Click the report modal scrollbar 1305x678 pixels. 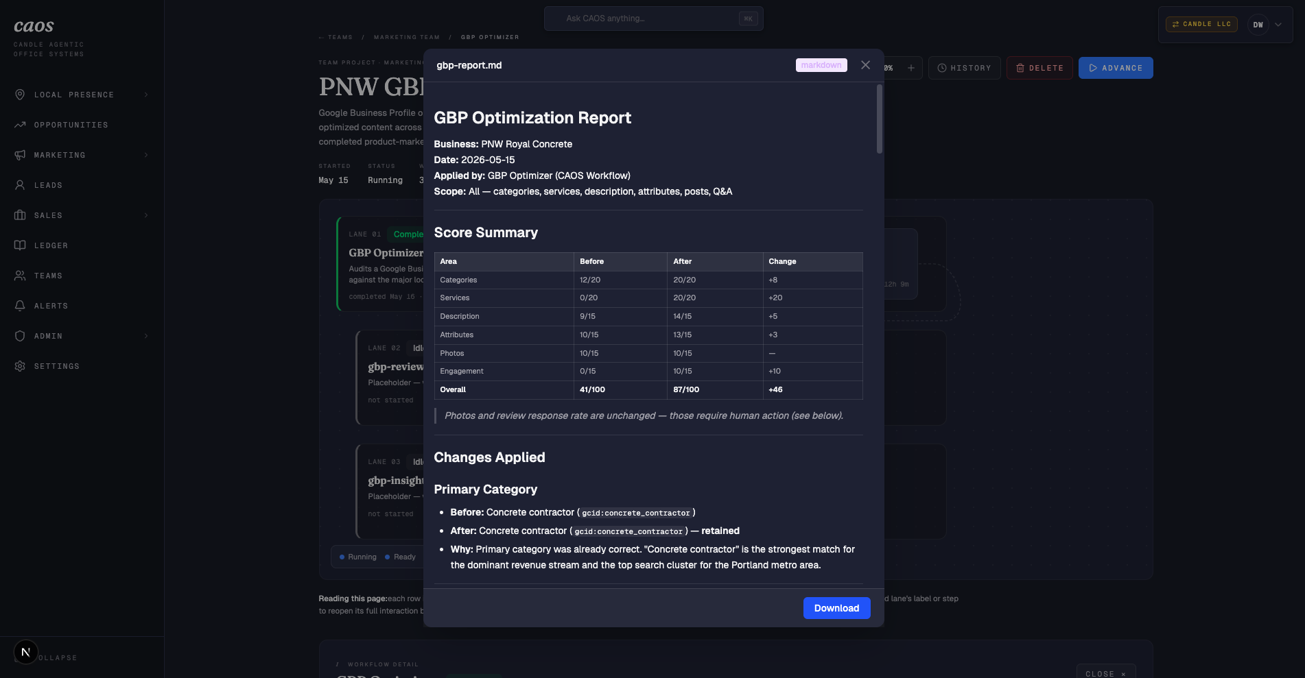pyautogui.click(x=880, y=119)
